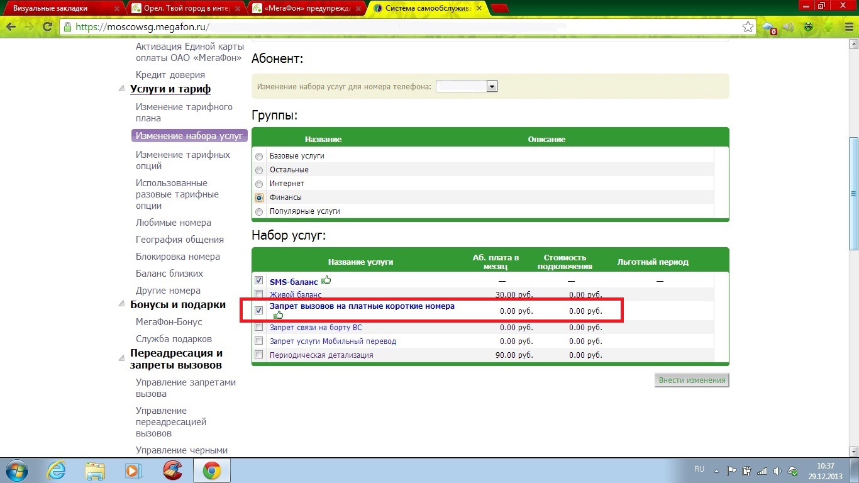
Task: Toggle Запрет вызовов на платные короткие номера checkbox
Action: pyautogui.click(x=258, y=311)
